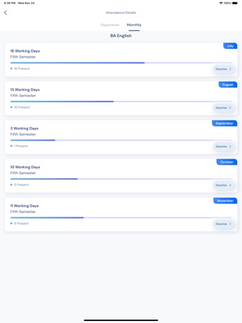Open Daywise details for November
Viewport: 242px width, 323px height.
pyautogui.click(x=223, y=224)
